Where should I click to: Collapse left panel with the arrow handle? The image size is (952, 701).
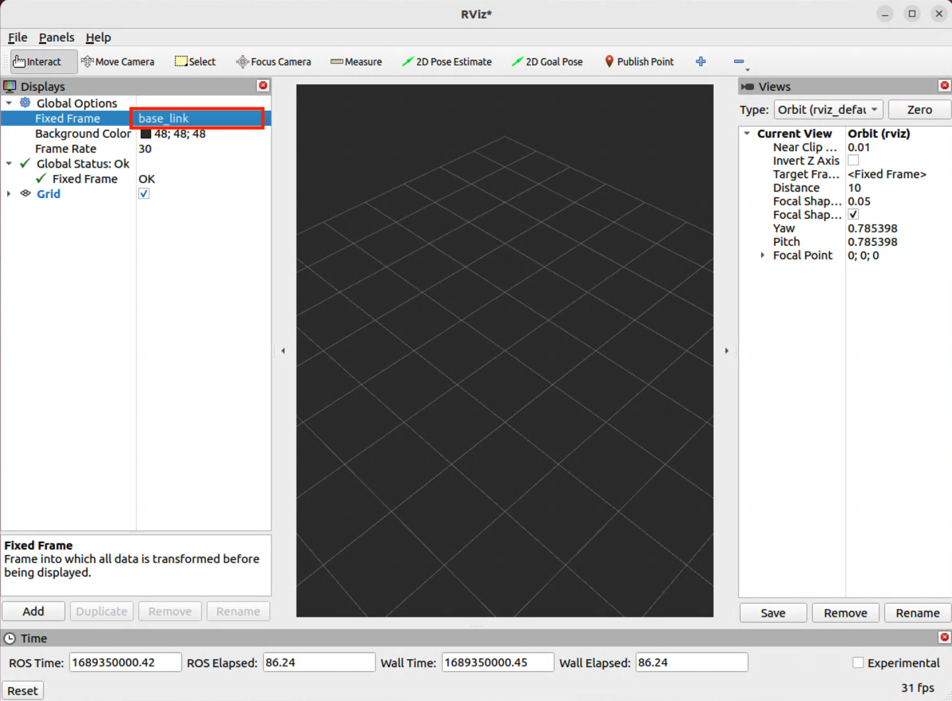(283, 350)
